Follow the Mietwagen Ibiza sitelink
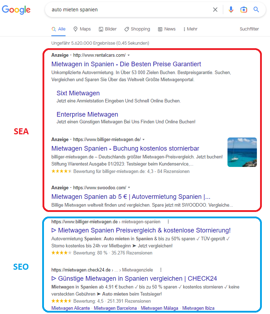 click(x=198, y=308)
